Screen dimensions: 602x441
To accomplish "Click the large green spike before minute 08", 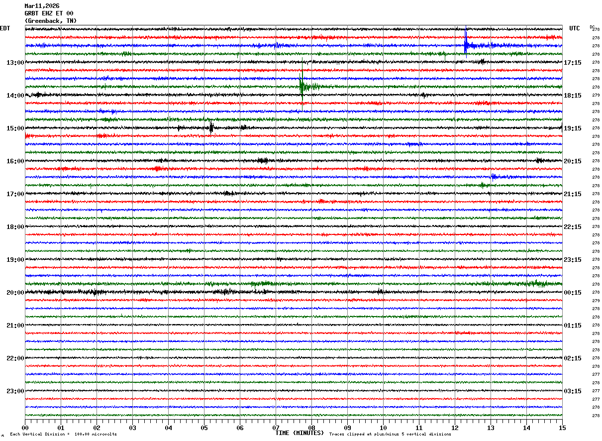I will point(301,86).
